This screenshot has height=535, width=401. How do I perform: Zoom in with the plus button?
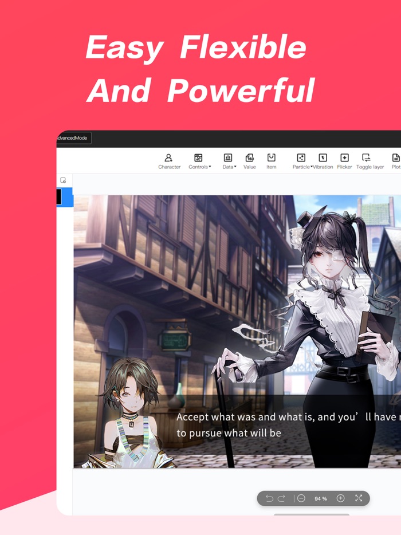pyautogui.click(x=340, y=498)
